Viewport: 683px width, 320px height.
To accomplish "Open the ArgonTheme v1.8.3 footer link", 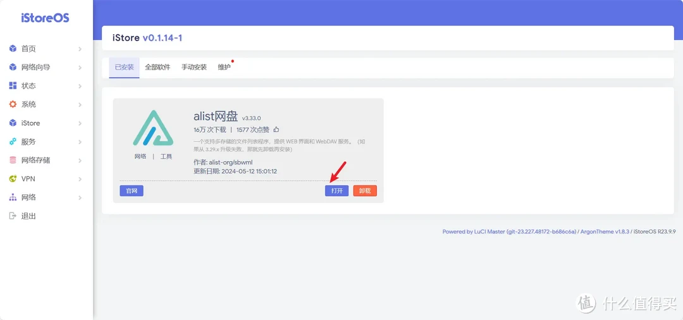I will click(x=605, y=231).
